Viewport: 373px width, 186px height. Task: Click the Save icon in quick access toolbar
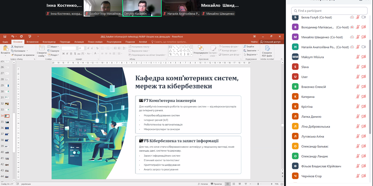coord(5,36)
